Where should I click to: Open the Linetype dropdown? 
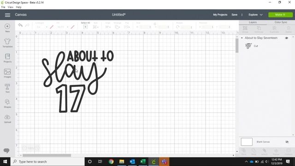pyautogui.click(x=41, y=27)
